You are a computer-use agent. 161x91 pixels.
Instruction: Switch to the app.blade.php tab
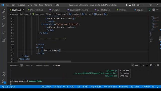pyautogui.click(x=102, y=10)
